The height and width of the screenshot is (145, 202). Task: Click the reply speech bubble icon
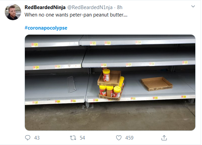point(28,138)
